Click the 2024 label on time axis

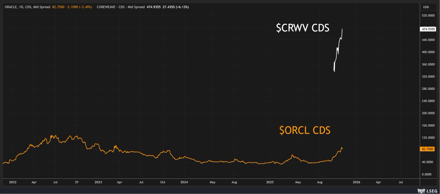pyautogui.click(x=184, y=182)
